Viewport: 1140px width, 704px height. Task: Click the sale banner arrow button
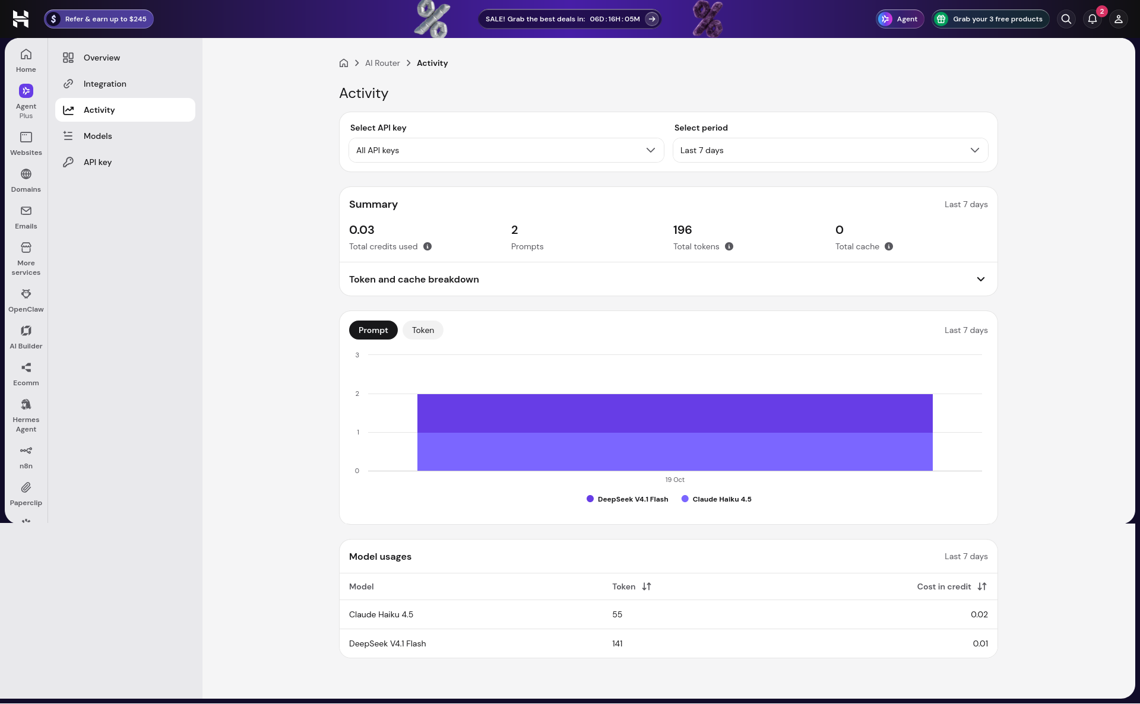click(x=652, y=19)
